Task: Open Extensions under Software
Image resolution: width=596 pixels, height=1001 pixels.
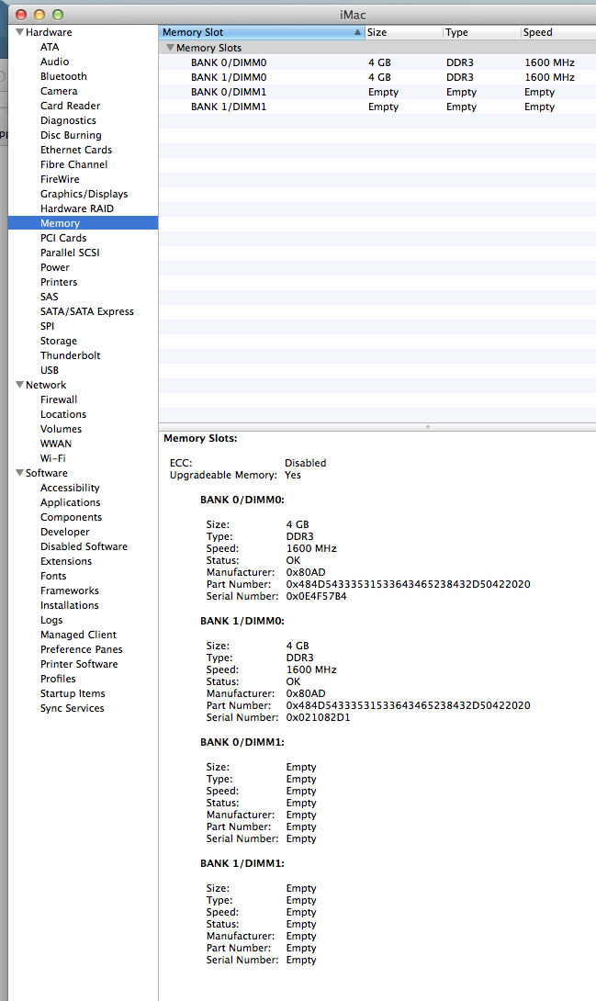Action: click(x=66, y=560)
